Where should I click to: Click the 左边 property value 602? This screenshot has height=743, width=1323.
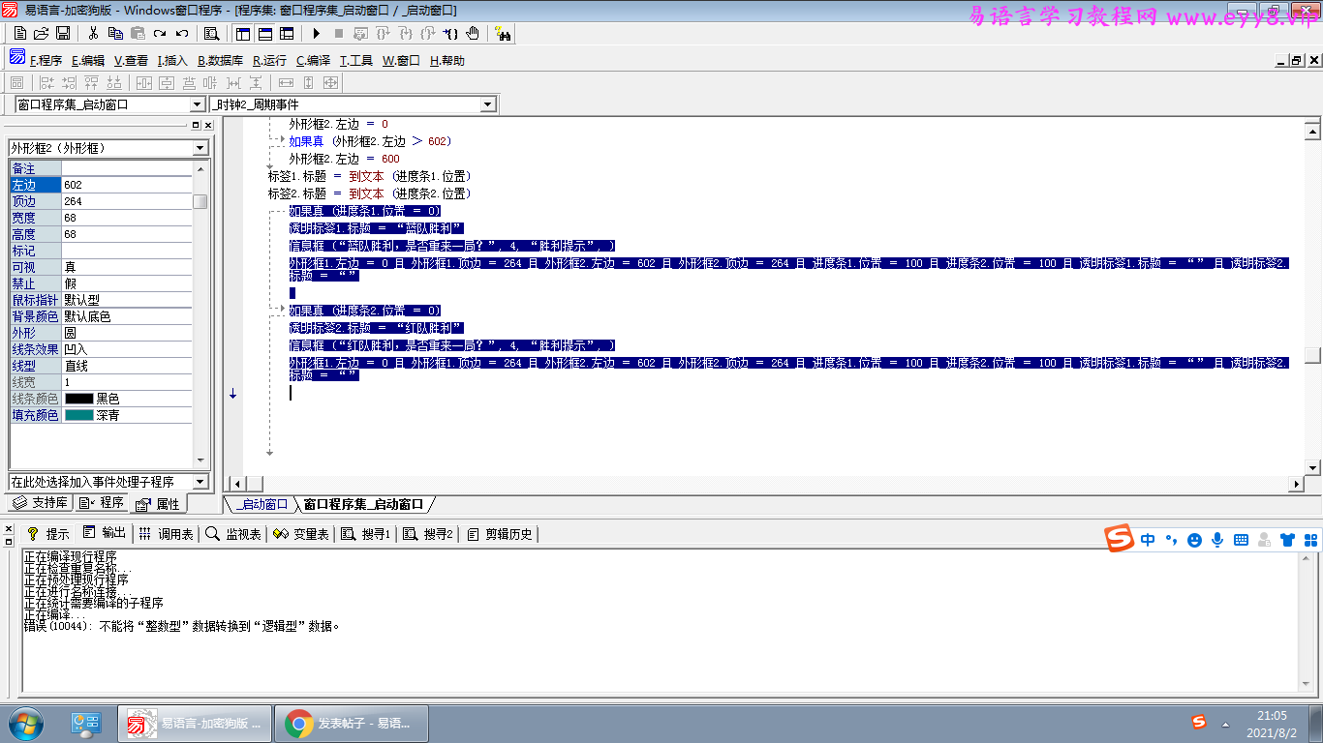pos(127,185)
